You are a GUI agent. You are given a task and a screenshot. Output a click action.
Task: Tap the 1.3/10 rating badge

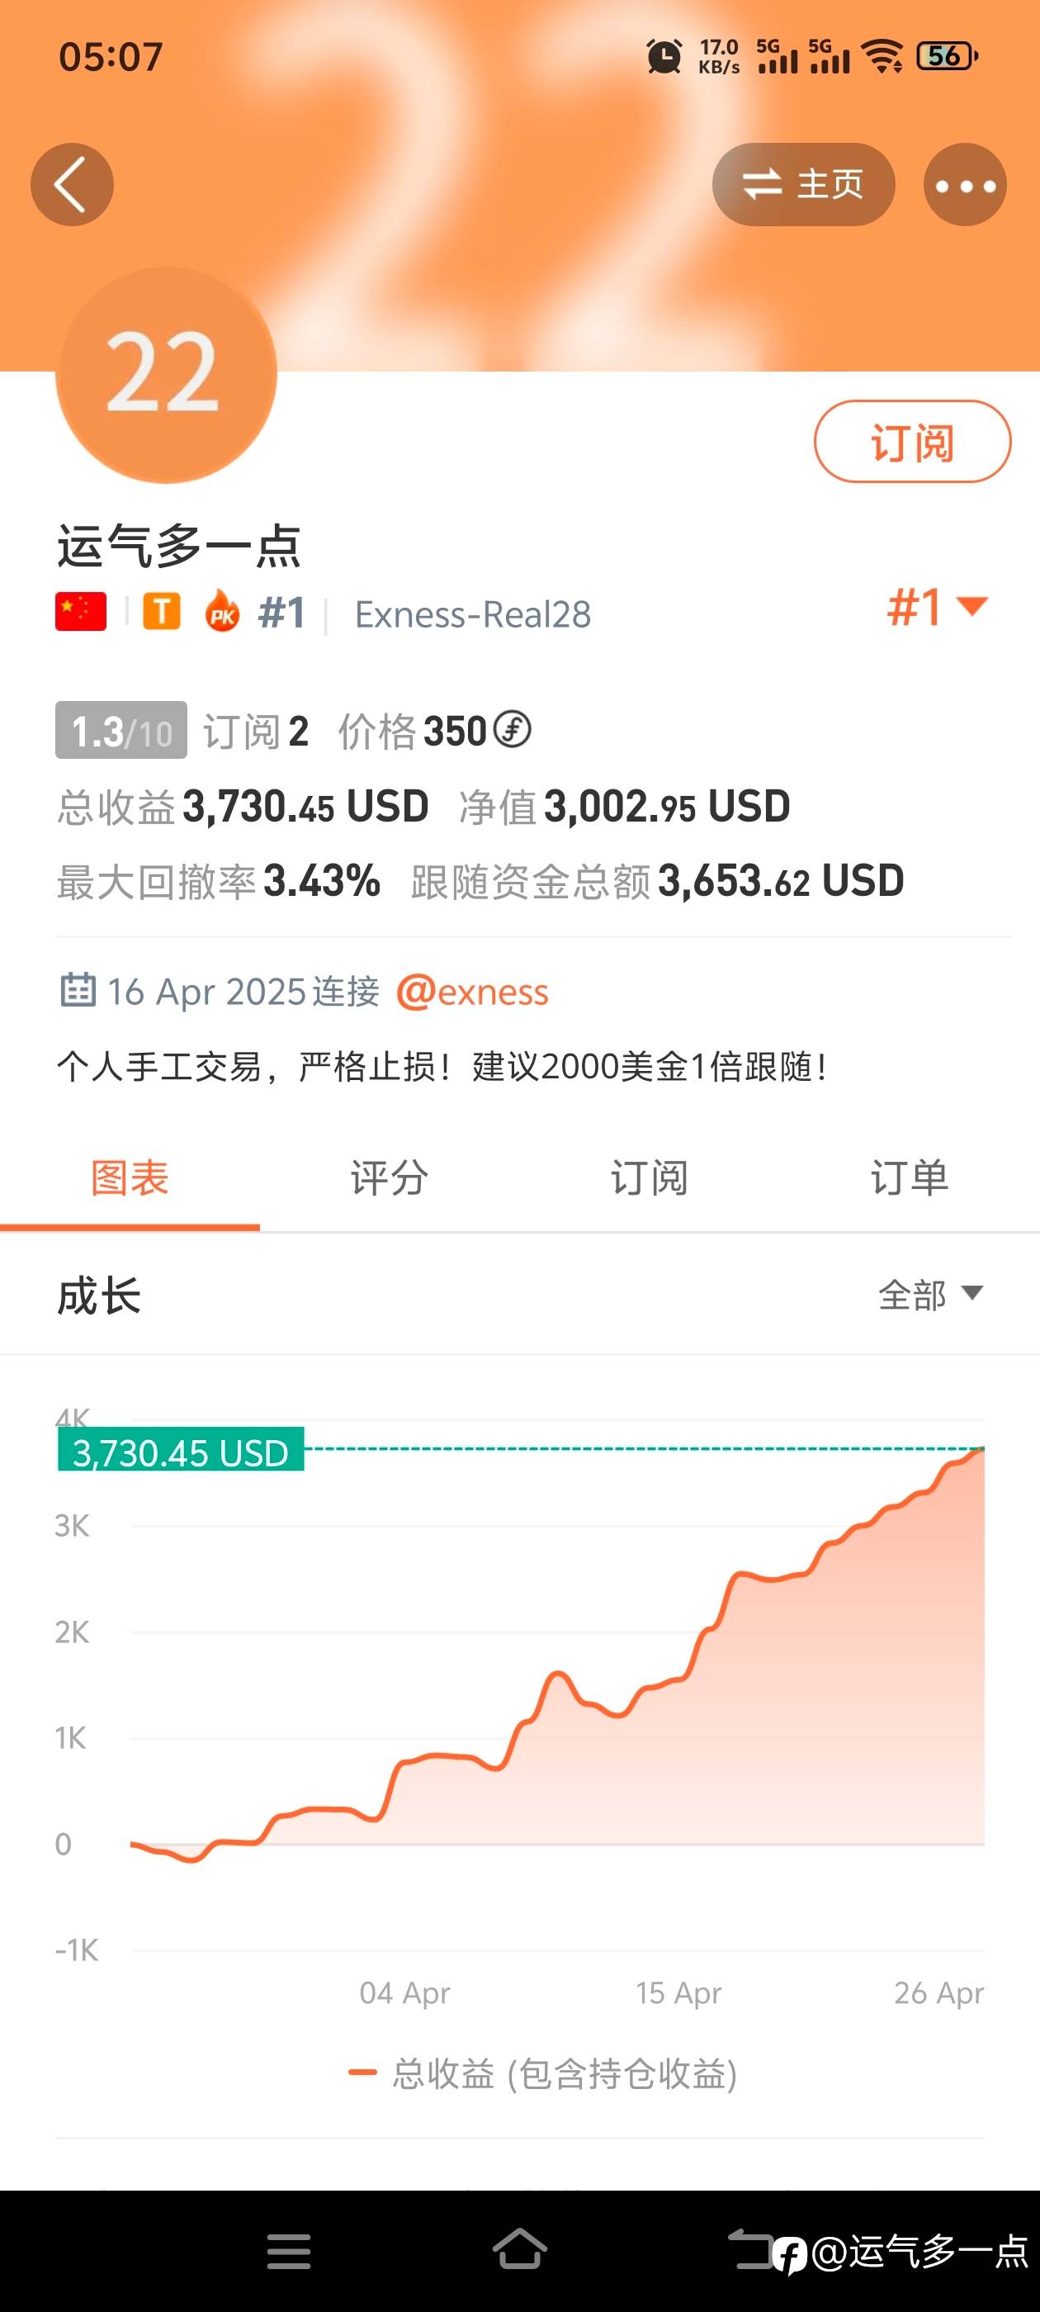point(121,731)
